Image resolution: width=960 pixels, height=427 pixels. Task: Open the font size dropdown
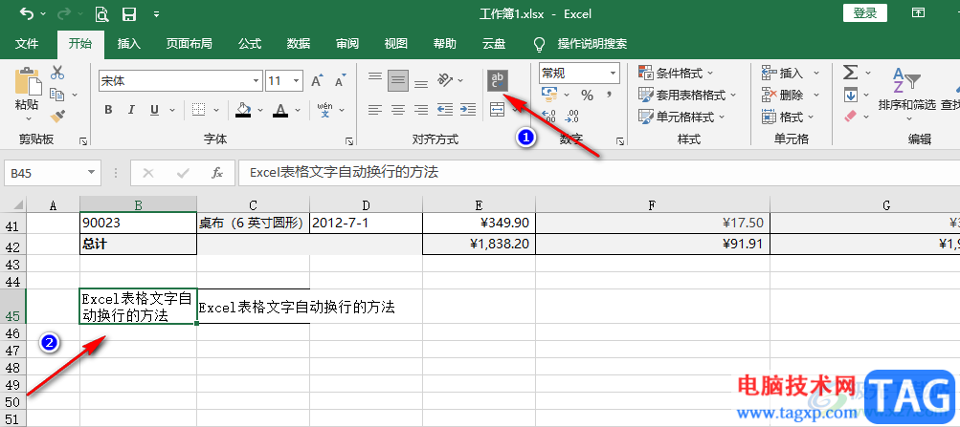(x=297, y=80)
